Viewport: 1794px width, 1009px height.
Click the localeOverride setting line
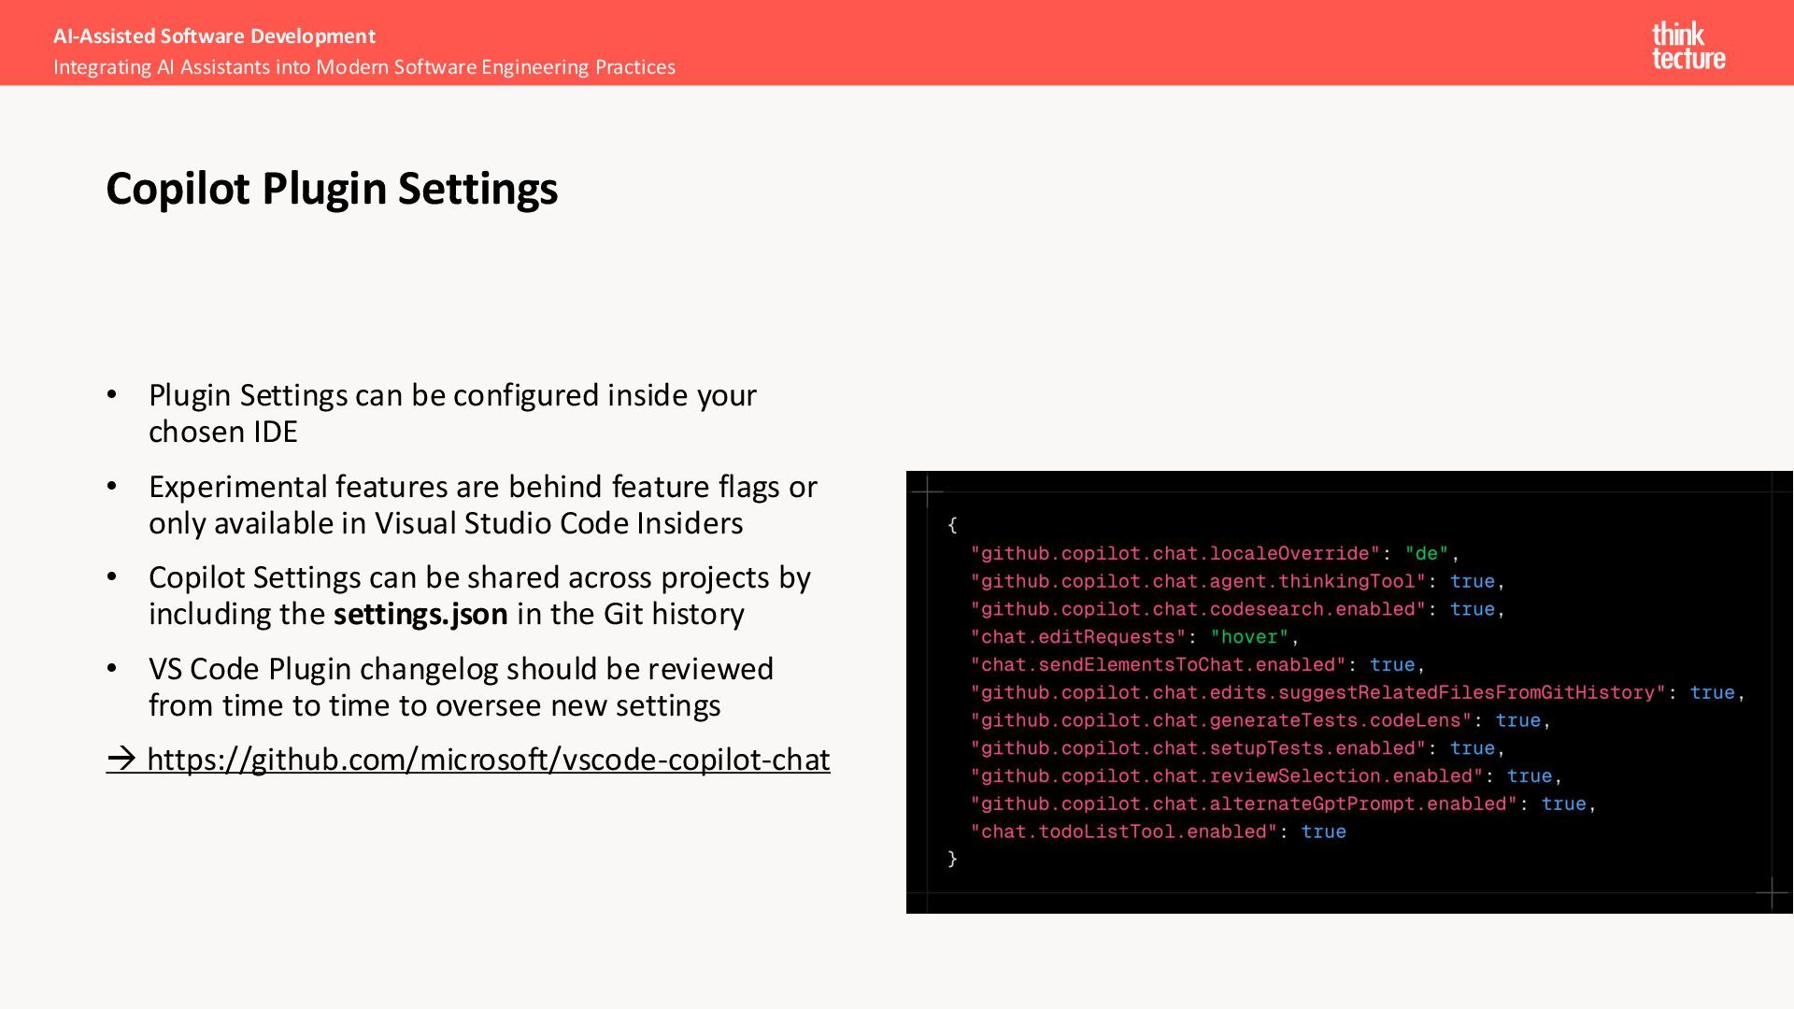[x=1174, y=554]
